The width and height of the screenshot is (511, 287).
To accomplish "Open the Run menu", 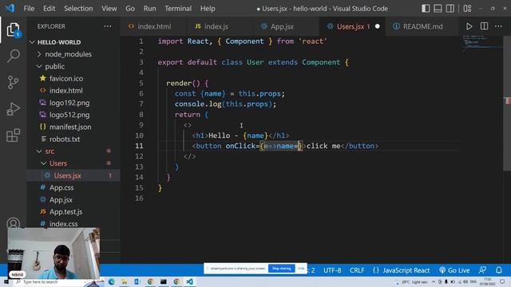I will pyautogui.click(x=149, y=9).
